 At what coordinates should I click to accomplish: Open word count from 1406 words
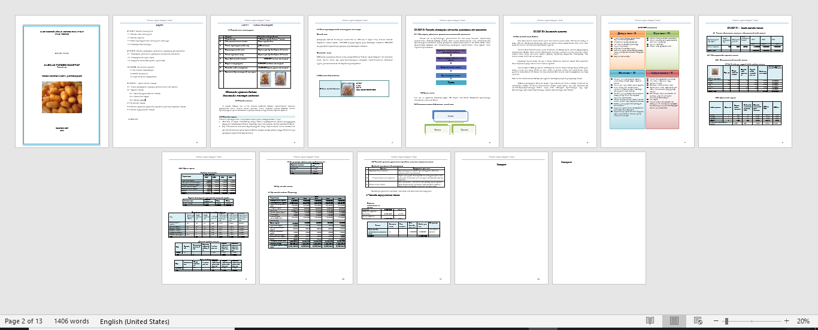[71, 321]
